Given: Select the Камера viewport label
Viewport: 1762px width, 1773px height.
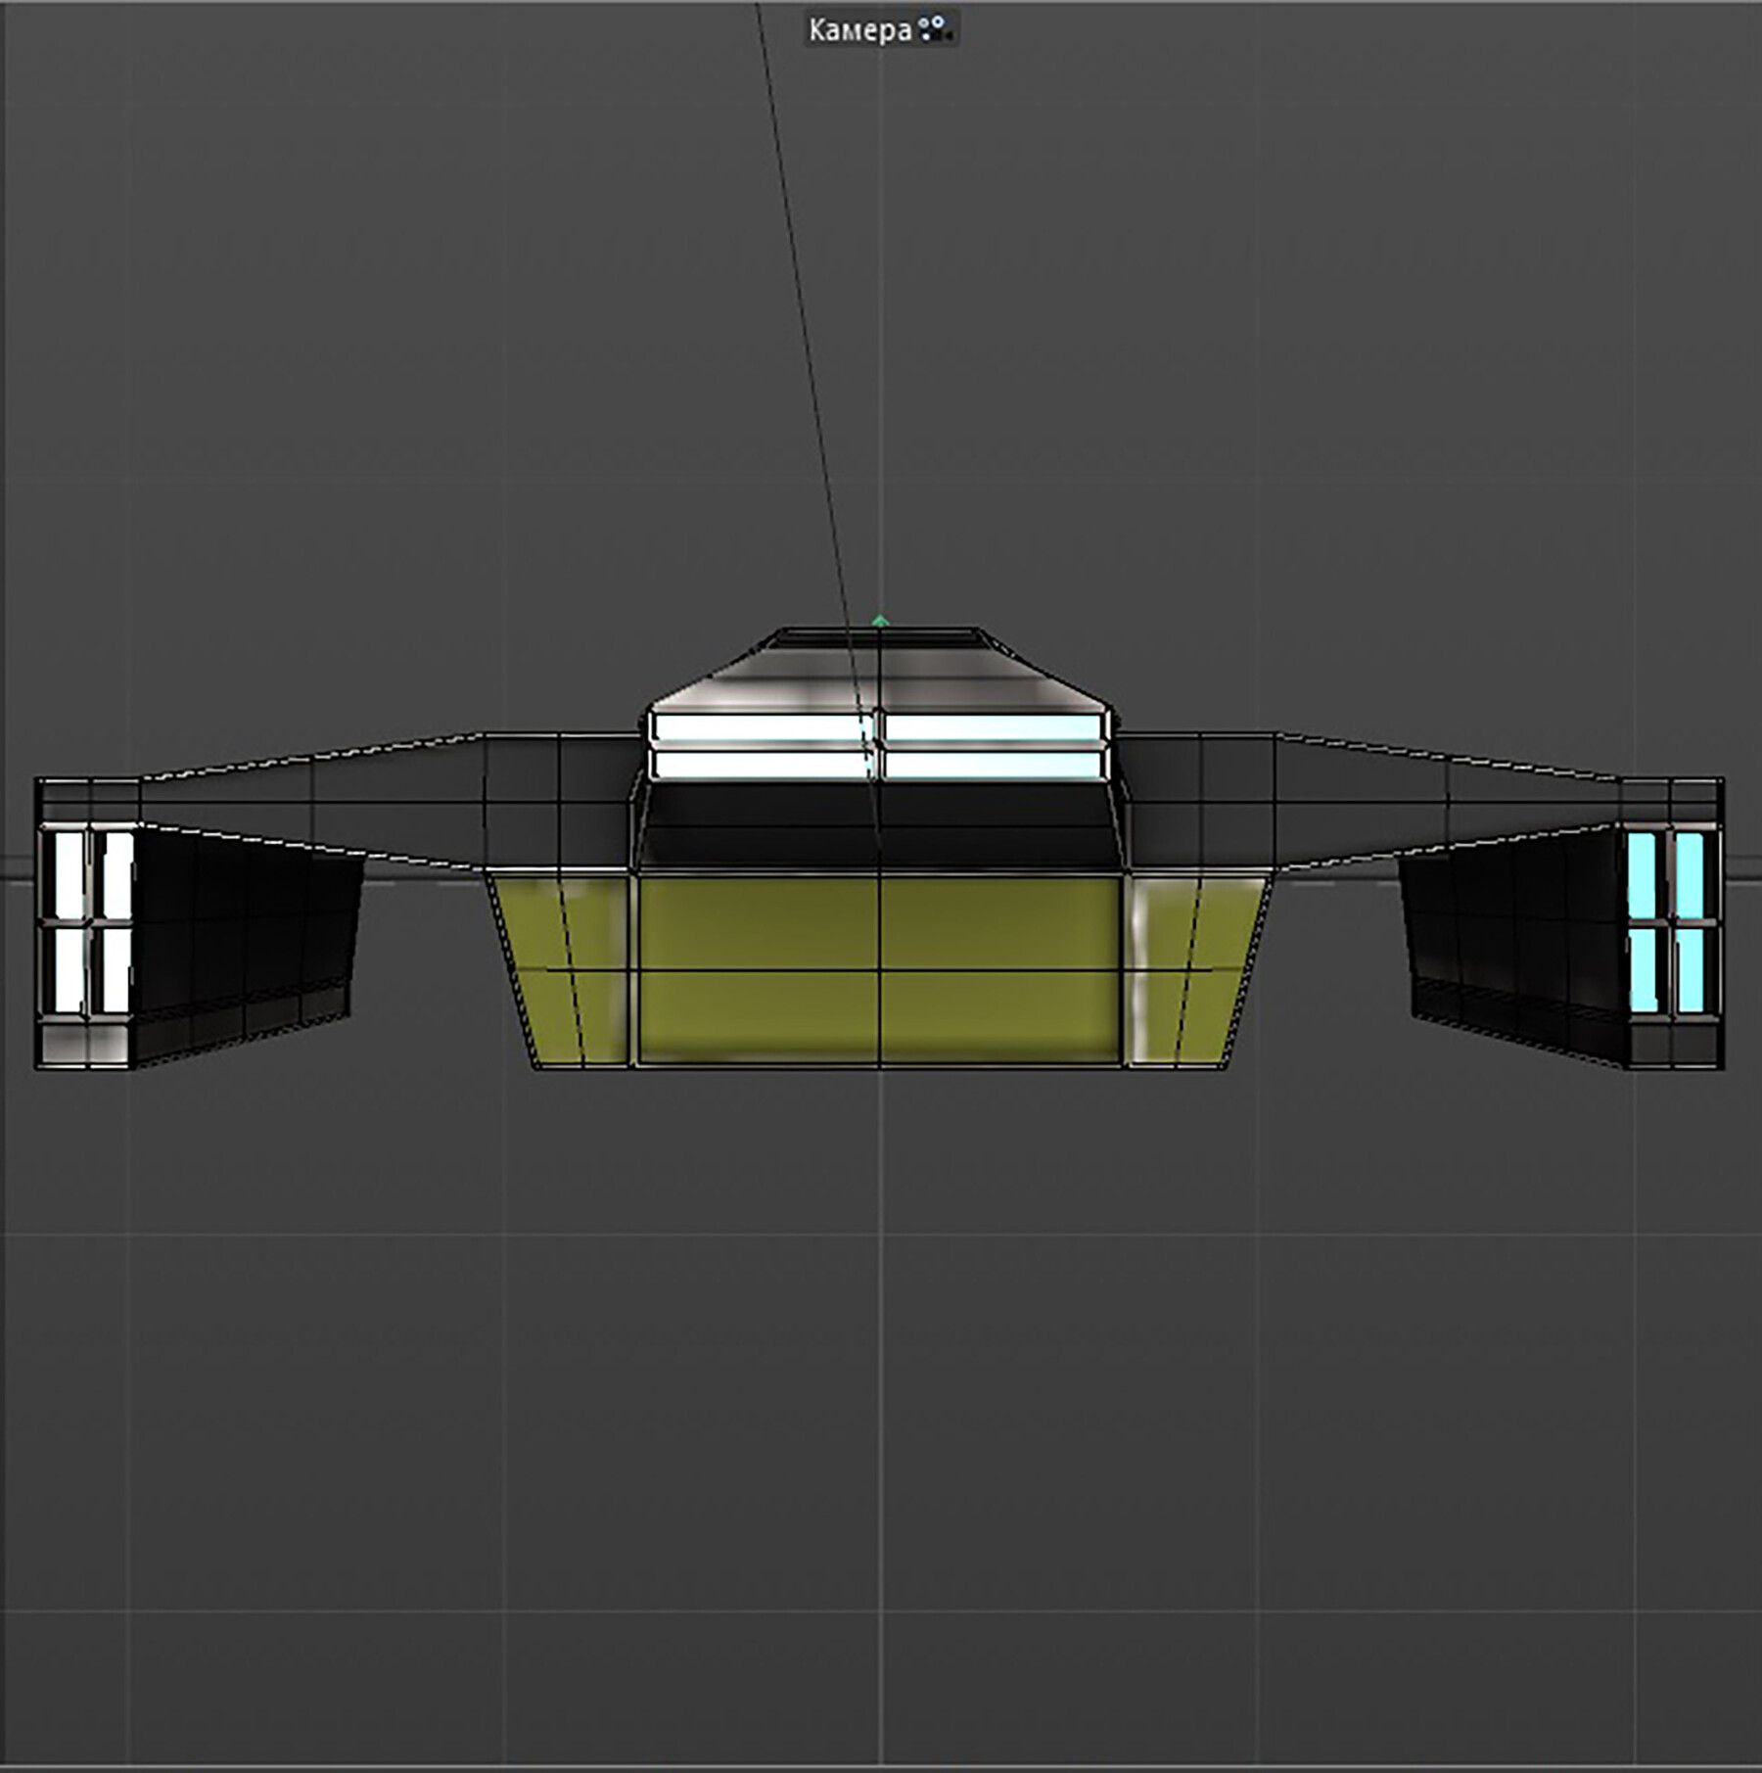Looking at the screenshot, I should click(x=861, y=28).
